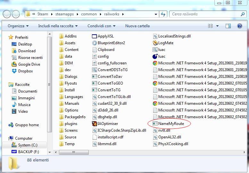Click the horizontal scrollbar right arrow
This screenshot has height=173, width=249.
point(244,152)
